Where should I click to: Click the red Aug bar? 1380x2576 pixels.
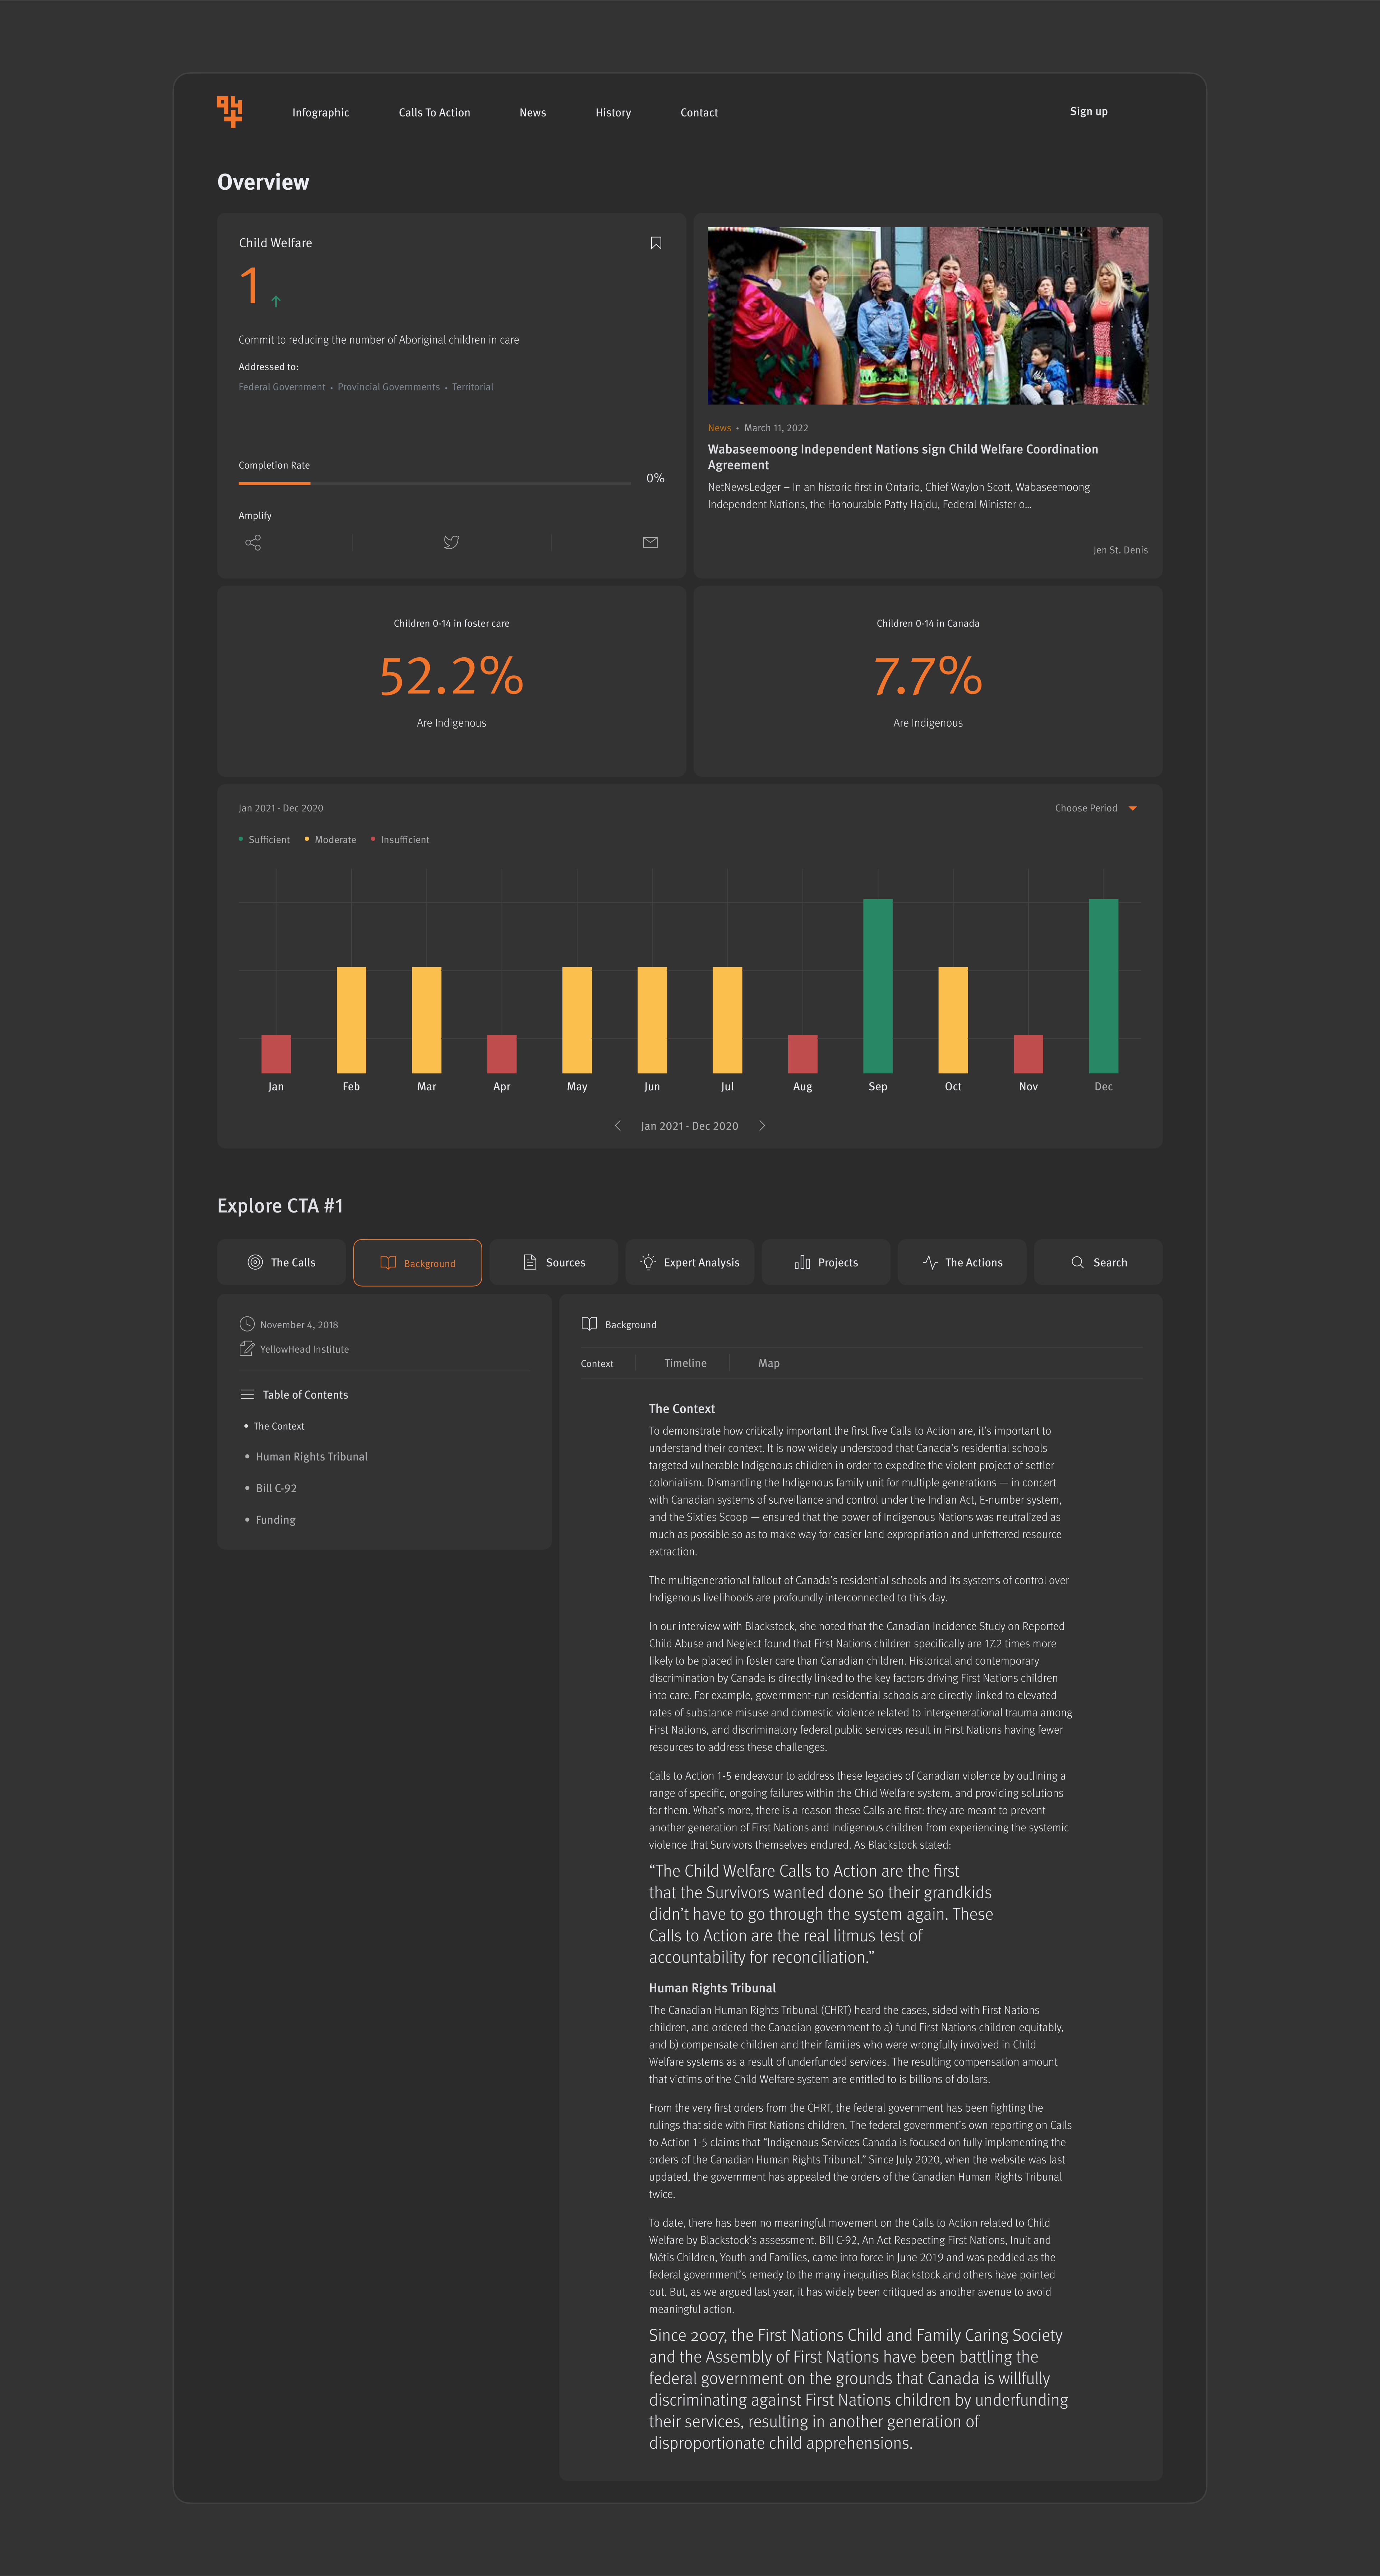click(803, 1054)
